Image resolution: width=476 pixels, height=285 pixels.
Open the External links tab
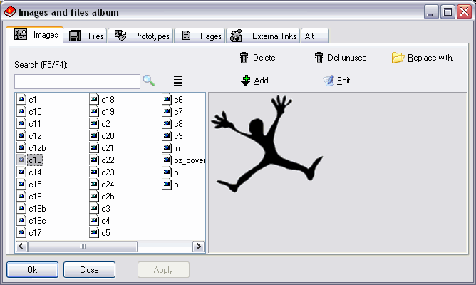(x=264, y=36)
